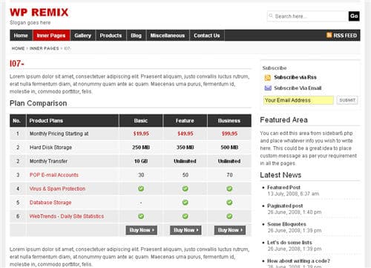
Task: Click the Feature column header
Action: point(185,121)
